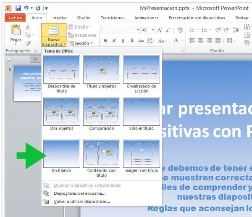The height and width of the screenshot is (217, 252).
Task: Click the Increase indent icon
Action: 226,30
